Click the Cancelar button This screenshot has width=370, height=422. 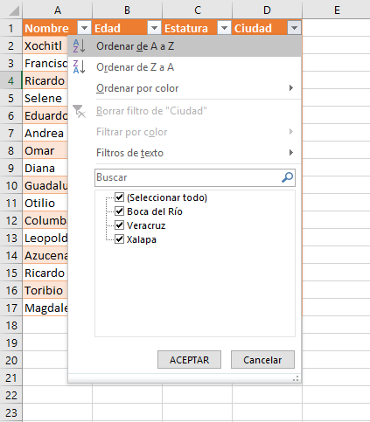point(262,360)
